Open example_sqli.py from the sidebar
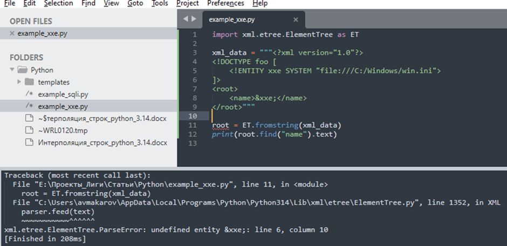This screenshot has width=507, height=246. click(63, 94)
